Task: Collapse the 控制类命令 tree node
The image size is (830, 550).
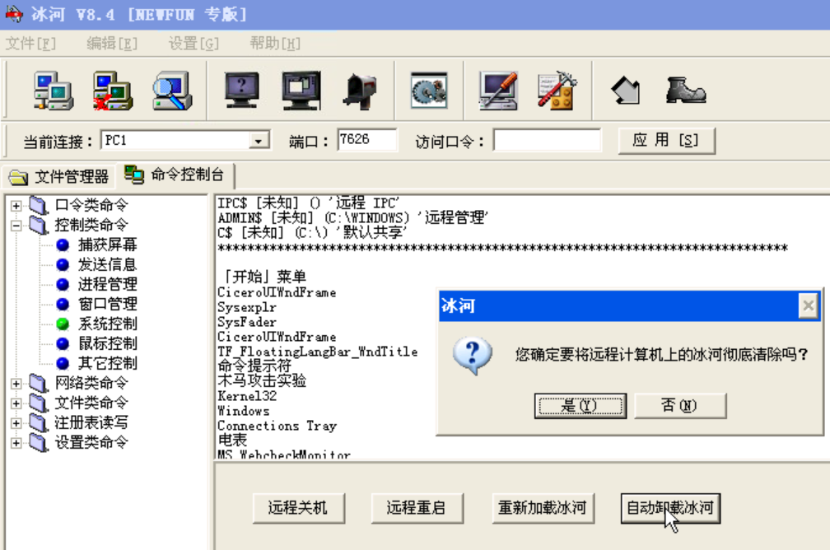Action: tap(16, 226)
